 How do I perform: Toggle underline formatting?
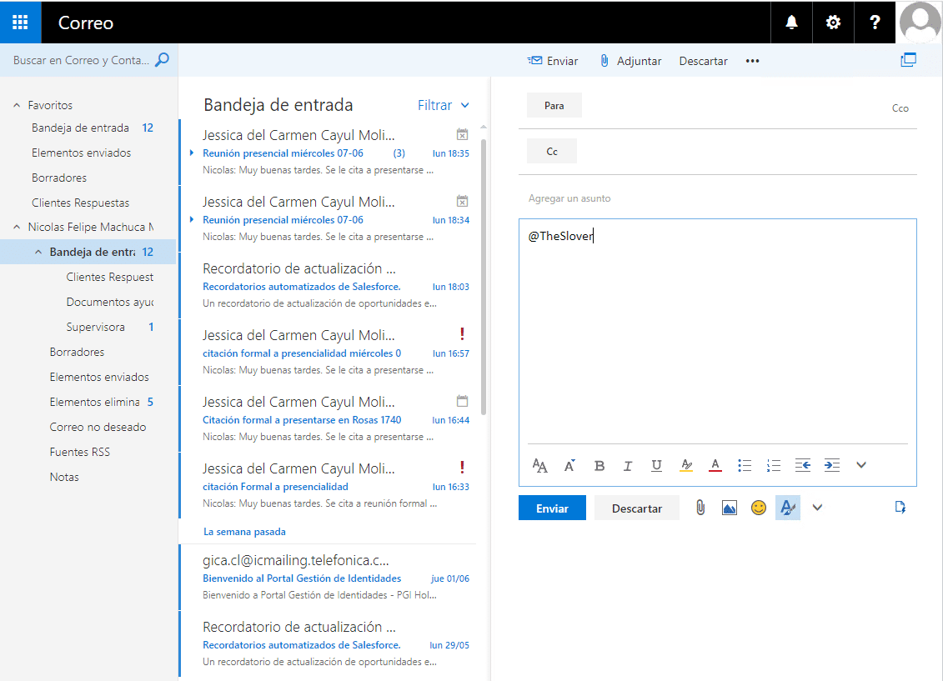pyautogui.click(x=656, y=466)
